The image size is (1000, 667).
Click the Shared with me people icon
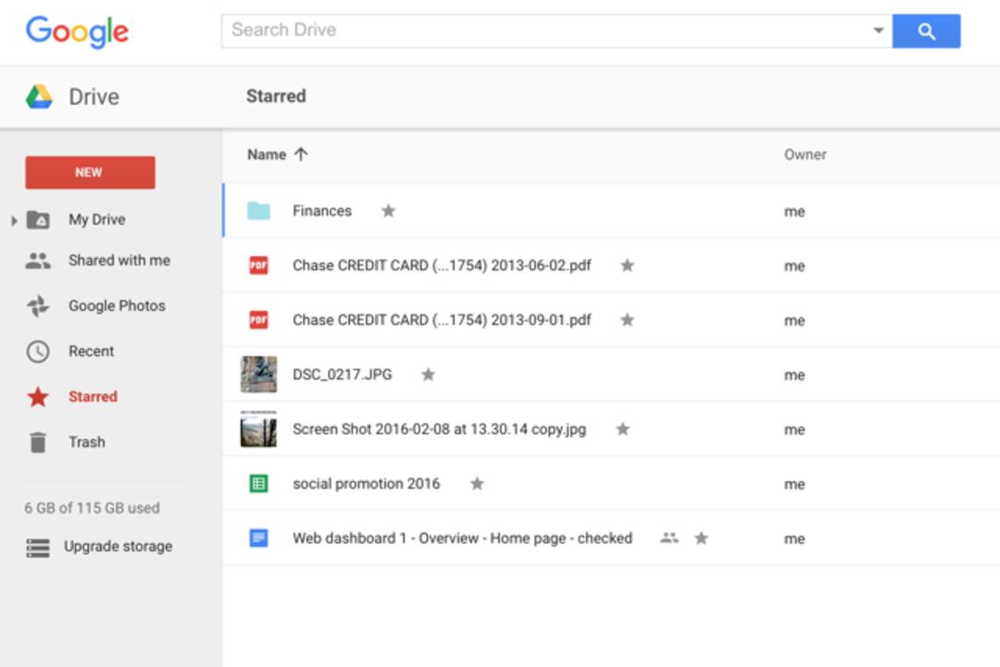point(38,261)
